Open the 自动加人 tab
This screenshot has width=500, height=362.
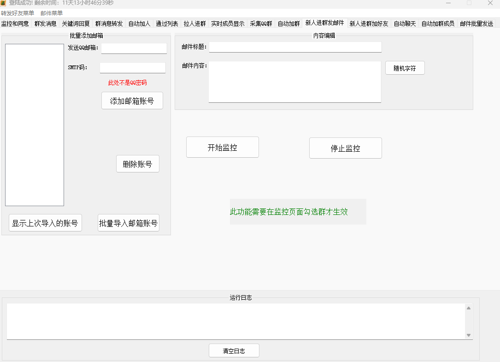(x=139, y=23)
